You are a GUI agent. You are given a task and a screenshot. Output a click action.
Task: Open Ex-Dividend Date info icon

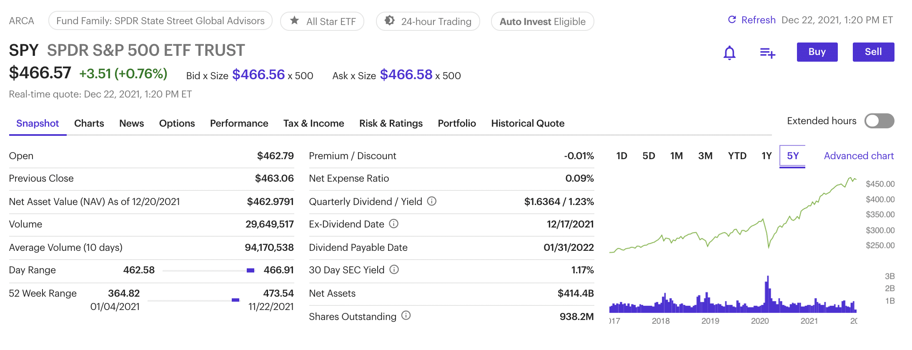coord(394,224)
